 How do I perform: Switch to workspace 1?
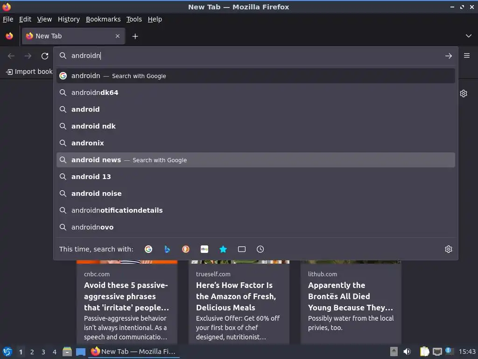pos(21,352)
